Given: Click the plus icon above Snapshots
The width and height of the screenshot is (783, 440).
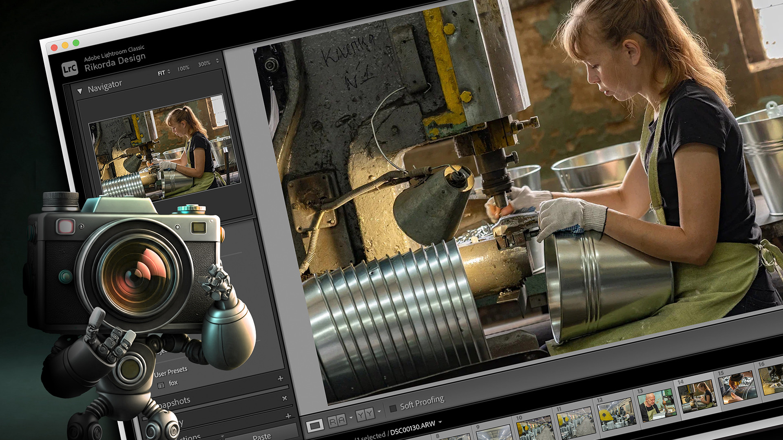Looking at the screenshot, I should click(280, 378).
